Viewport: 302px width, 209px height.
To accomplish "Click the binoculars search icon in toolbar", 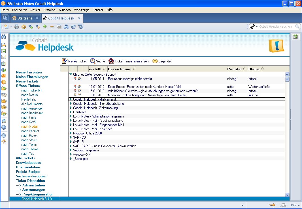I will pyautogui.click(x=66, y=27).
